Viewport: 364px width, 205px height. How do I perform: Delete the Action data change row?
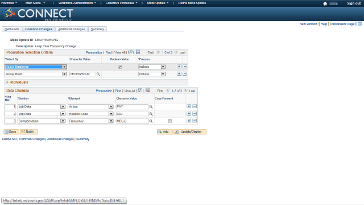(x=195, y=106)
